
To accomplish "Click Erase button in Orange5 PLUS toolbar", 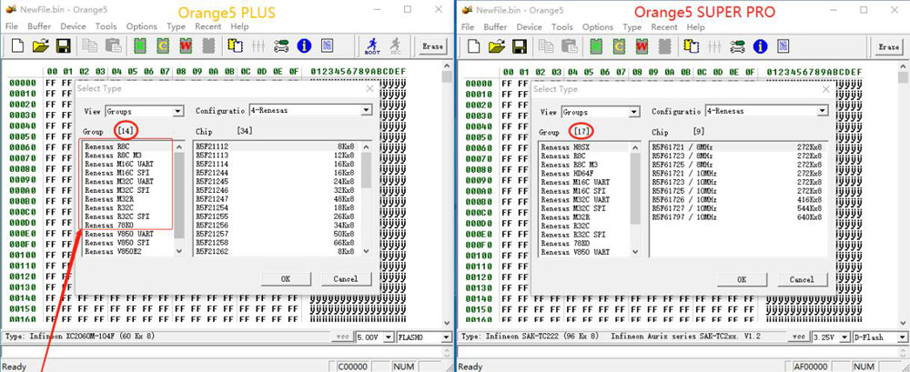I will [431, 46].
